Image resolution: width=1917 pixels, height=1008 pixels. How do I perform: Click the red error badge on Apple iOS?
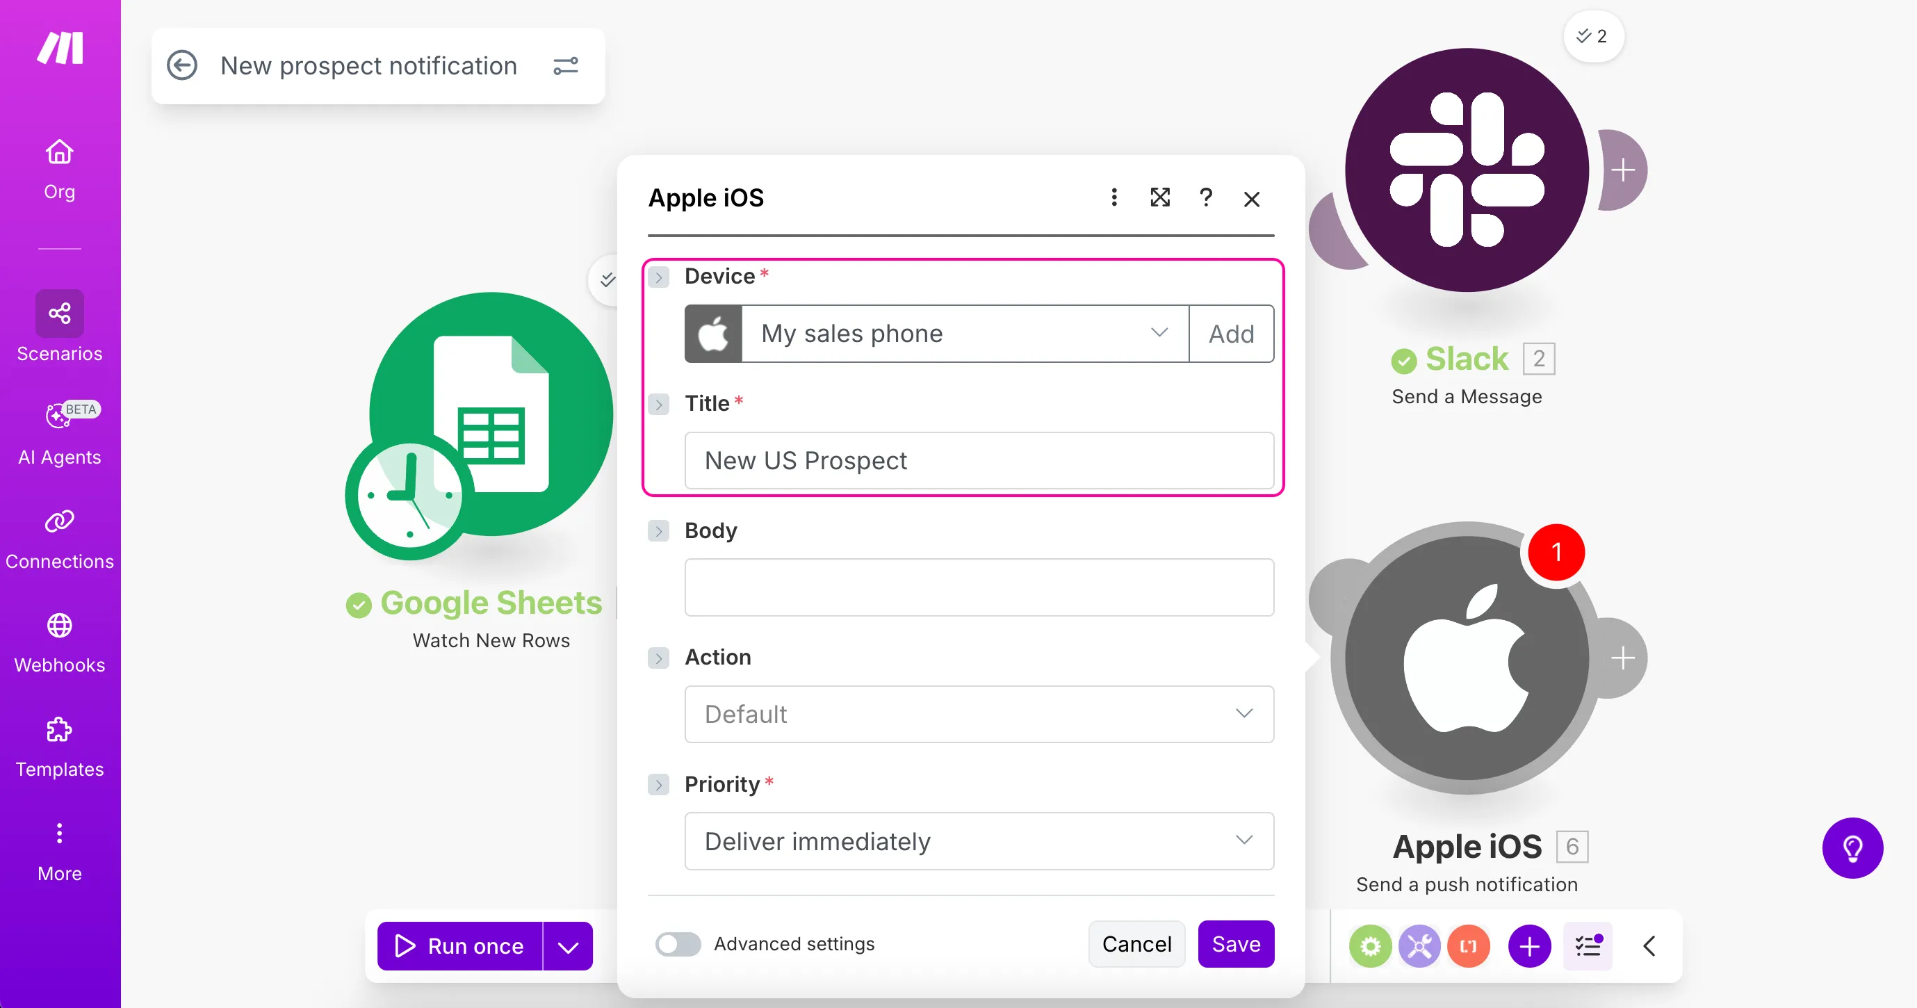point(1556,553)
